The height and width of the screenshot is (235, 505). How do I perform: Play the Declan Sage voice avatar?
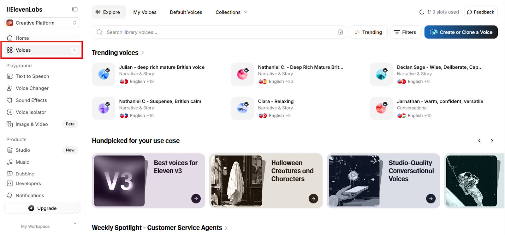click(x=381, y=74)
